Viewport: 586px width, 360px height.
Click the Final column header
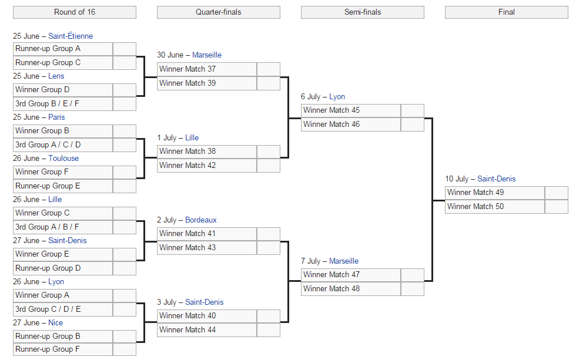(x=507, y=12)
